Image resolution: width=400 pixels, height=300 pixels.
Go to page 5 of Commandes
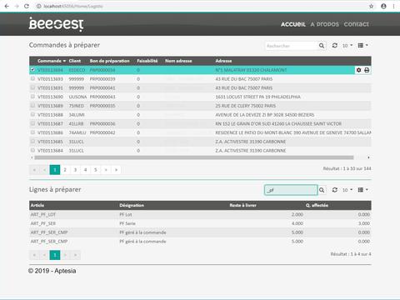(96, 170)
